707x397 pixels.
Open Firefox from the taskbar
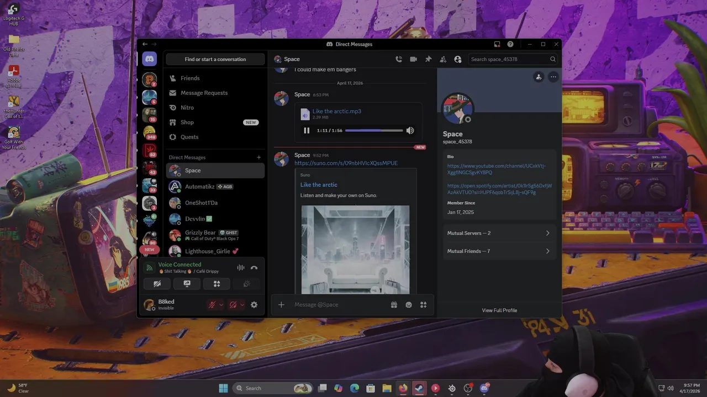pos(403,388)
